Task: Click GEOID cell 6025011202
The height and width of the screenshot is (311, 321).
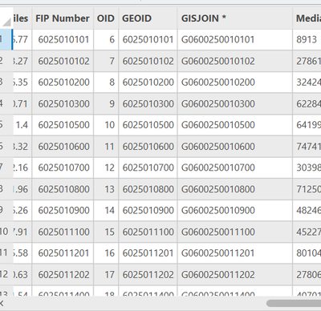Action: [148, 274]
